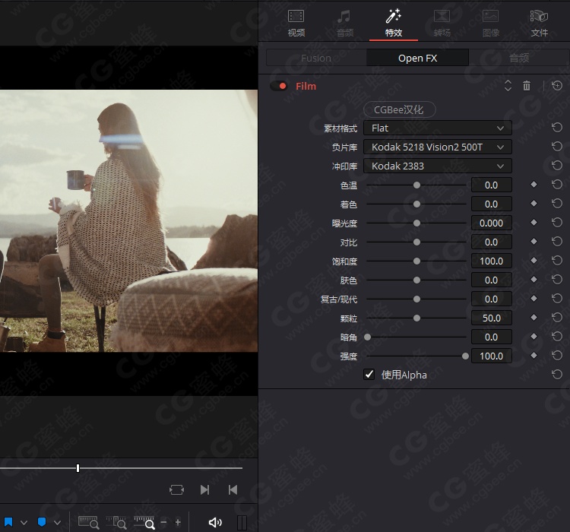This screenshot has height=532, width=570.
Task: Add keyframe for 着色
Action: click(534, 203)
